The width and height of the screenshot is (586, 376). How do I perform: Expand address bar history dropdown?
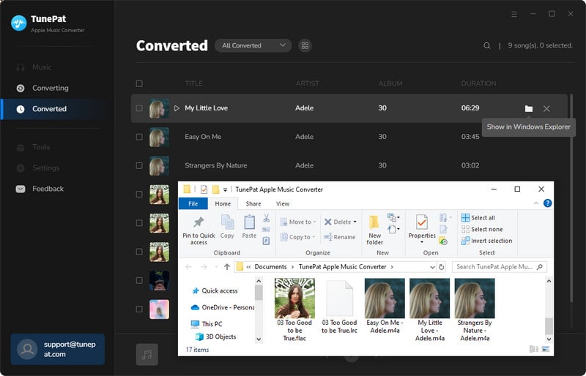coord(432,267)
